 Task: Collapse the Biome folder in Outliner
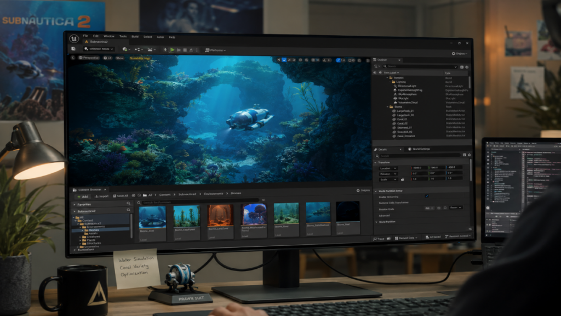tap(387, 106)
